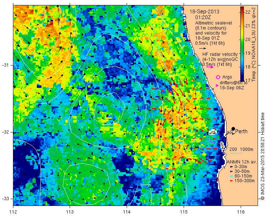Click the temperature color bar
This screenshot has width=267, height=216.
point(242,44)
